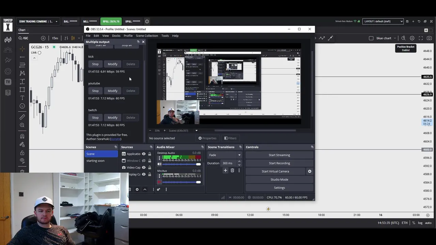Screen dimensions: 436x245
Task: Open advanced audio properties gears icon
Action: [158, 190]
